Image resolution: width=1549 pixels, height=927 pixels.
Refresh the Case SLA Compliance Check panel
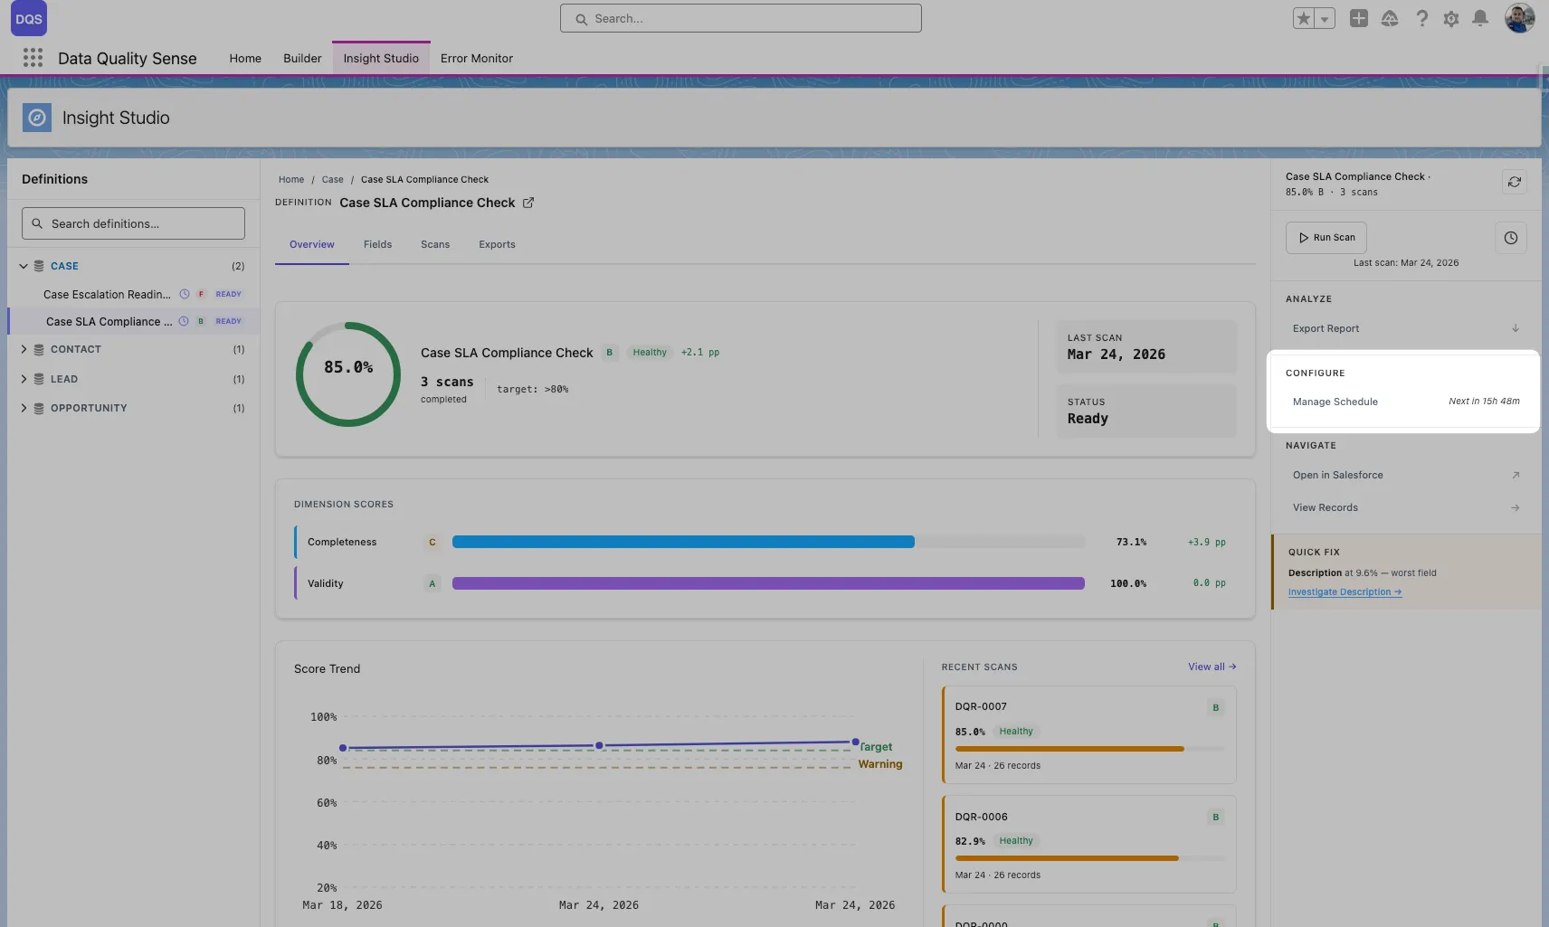coord(1515,181)
